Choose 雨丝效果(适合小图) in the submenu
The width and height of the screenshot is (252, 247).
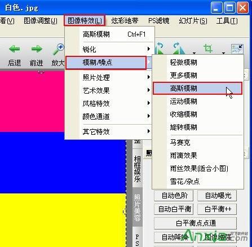(x=198, y=168)
